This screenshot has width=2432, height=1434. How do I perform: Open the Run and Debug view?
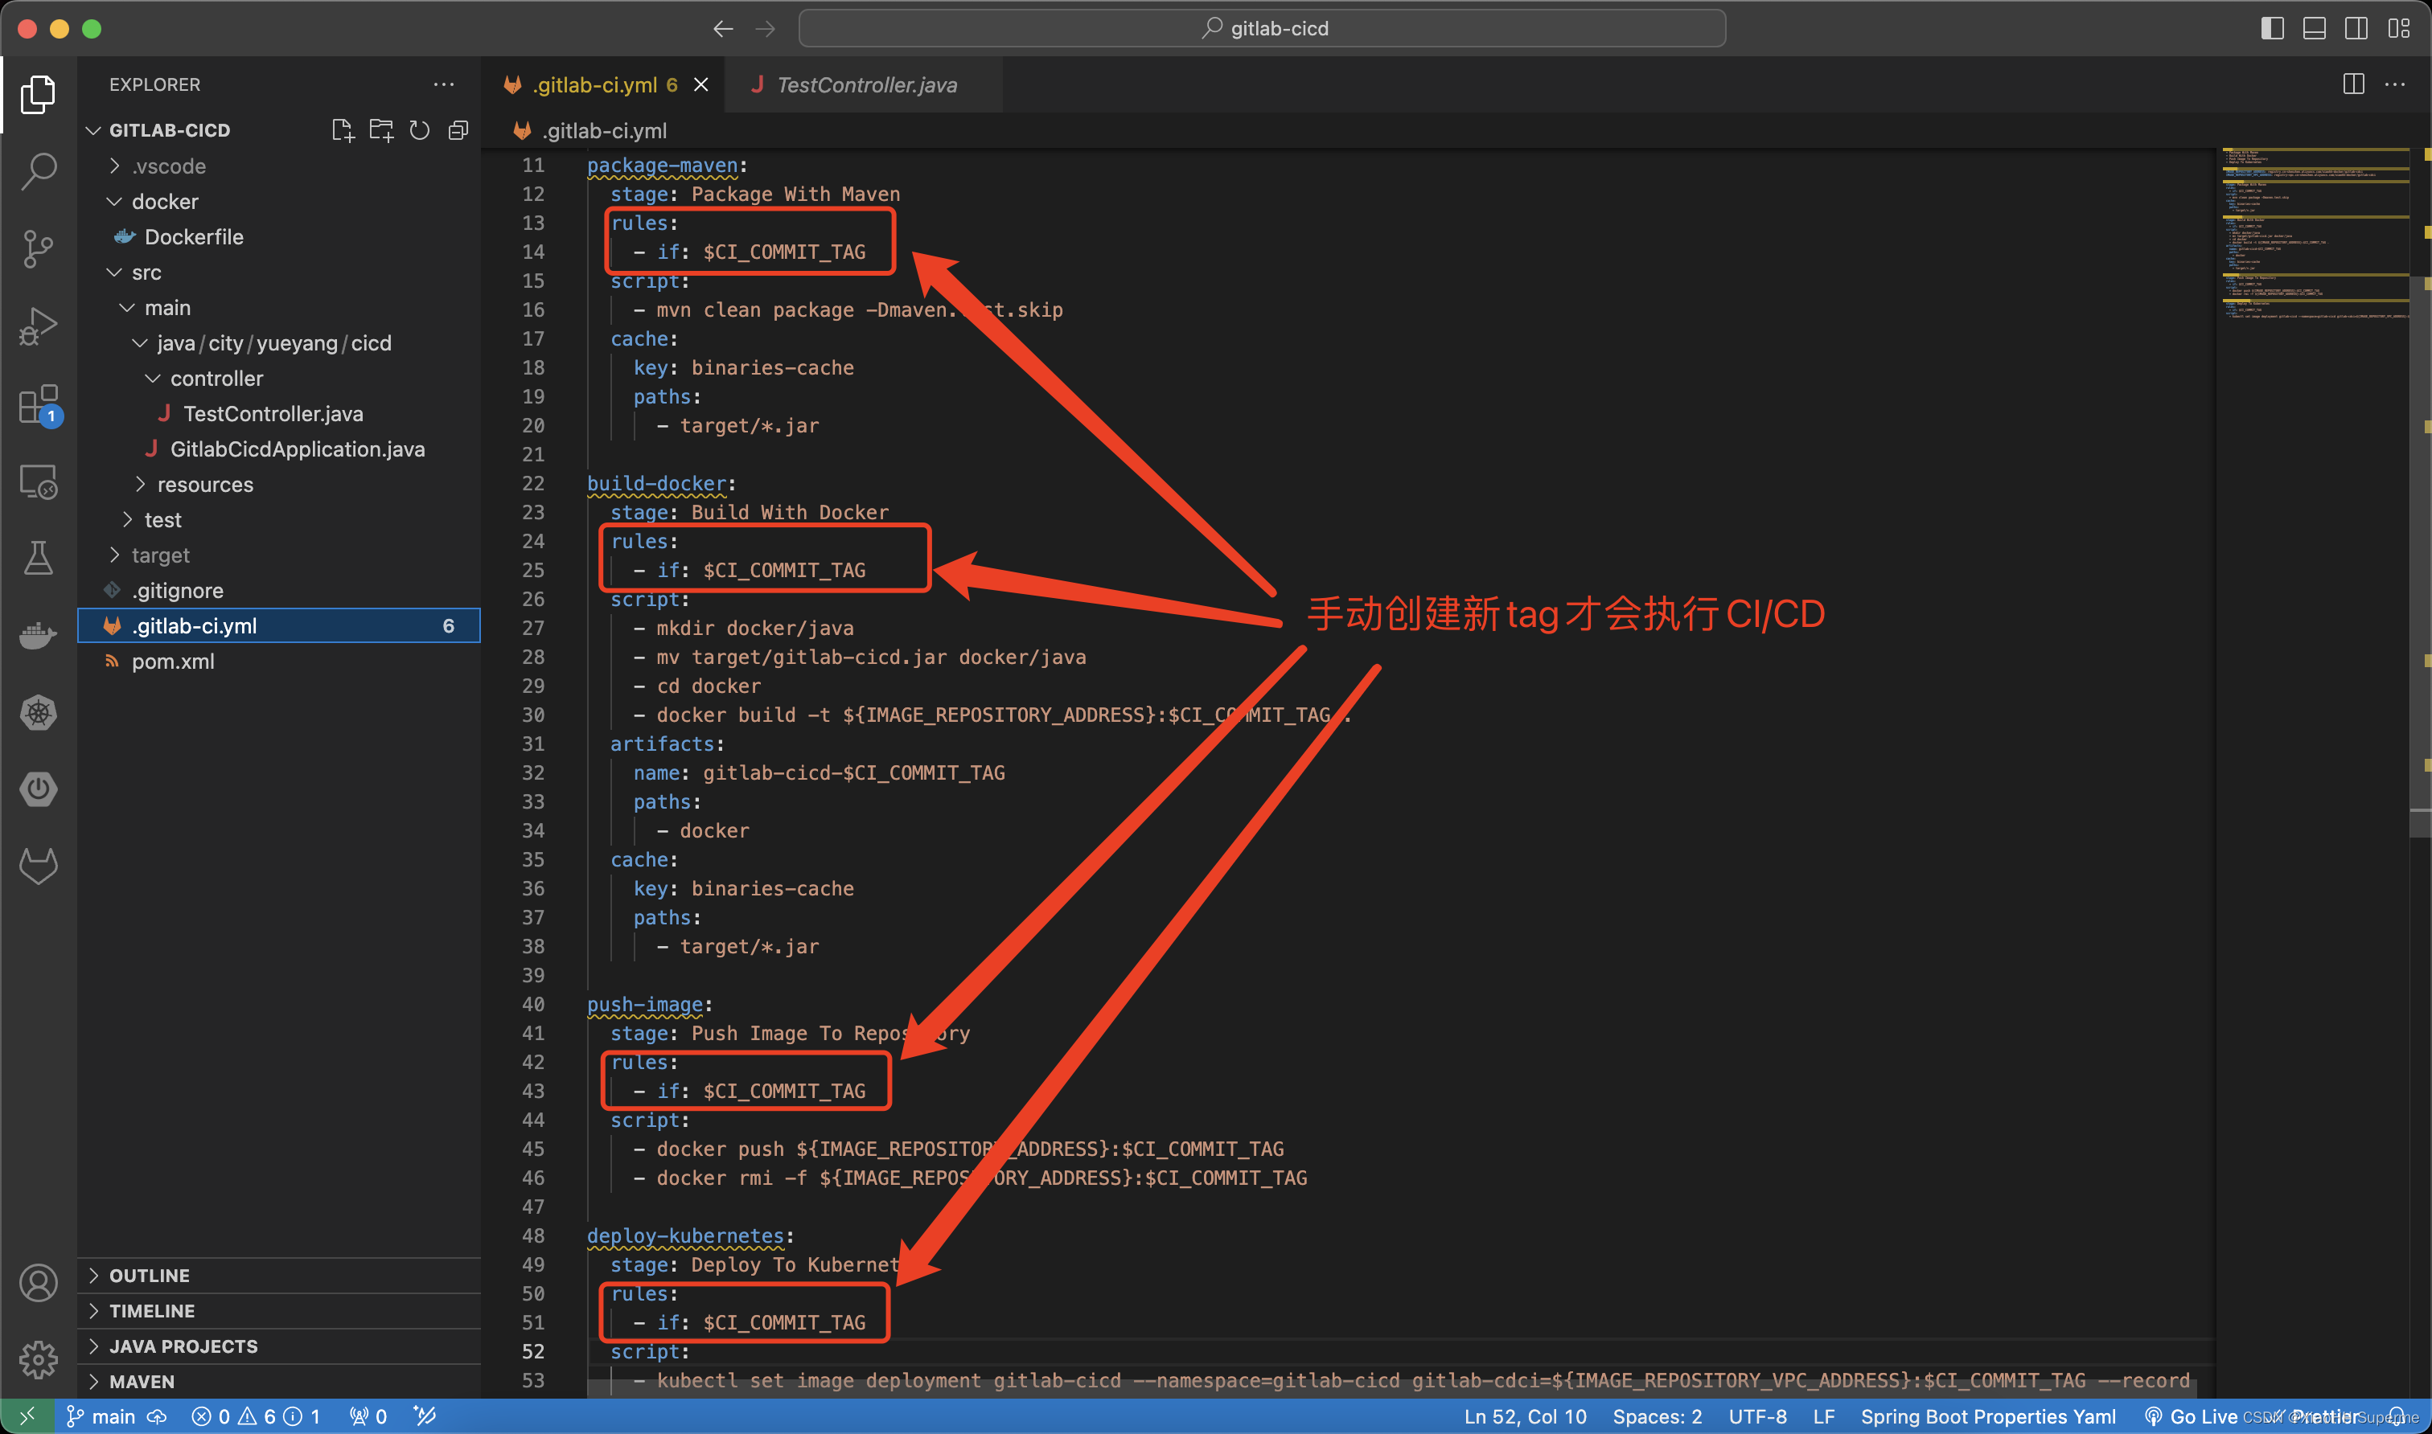pyautogui.click(x=39, y=326)
